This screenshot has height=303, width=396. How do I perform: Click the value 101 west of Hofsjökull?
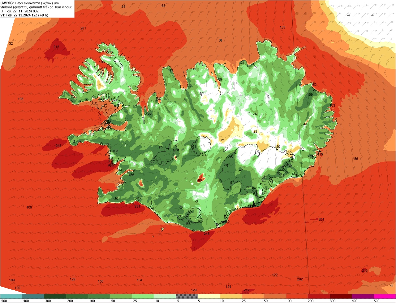[193, 147]
